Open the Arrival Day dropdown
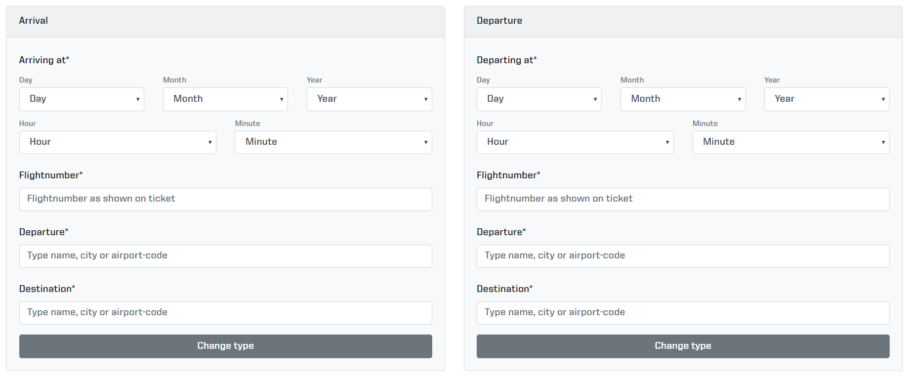 click(x=82, y=99)
